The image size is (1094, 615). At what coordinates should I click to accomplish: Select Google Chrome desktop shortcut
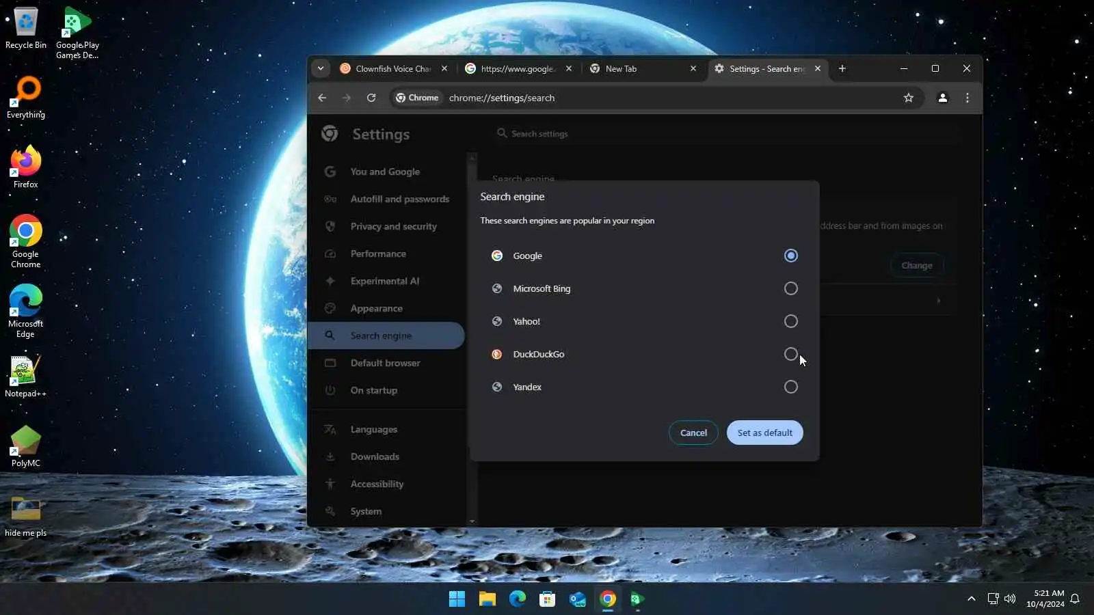26,241
